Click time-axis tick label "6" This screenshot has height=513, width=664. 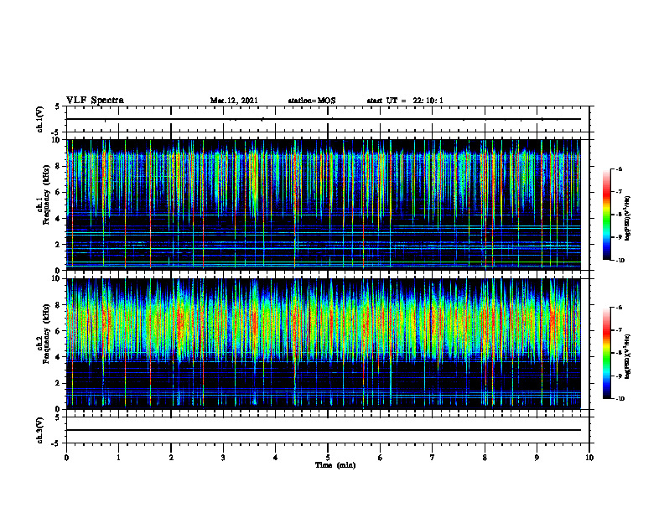coord(381,458)
